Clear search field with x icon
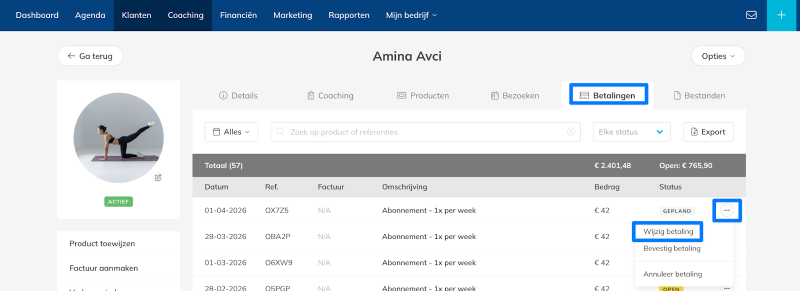 click(570, 132)
